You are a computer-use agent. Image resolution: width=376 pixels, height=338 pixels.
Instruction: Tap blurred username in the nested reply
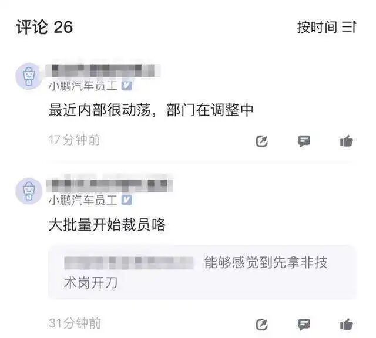(x=129, y=263)
